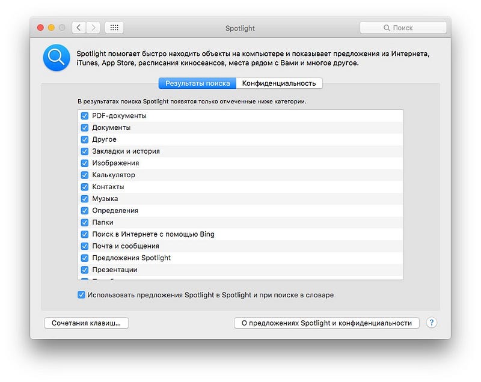Click in the Поиск search field
This screenshot has height=382, width=481.
click(403, 28)
